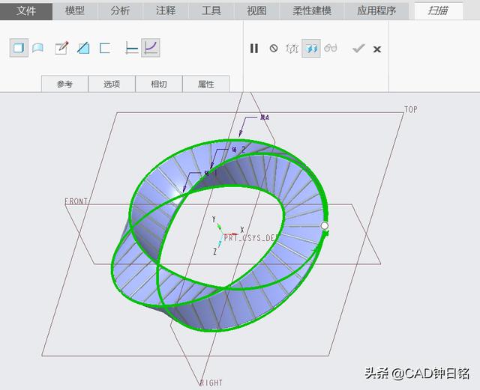480x390 pixels.
Task: Click the Thin feature icon
Action: (x=105, y=48)
